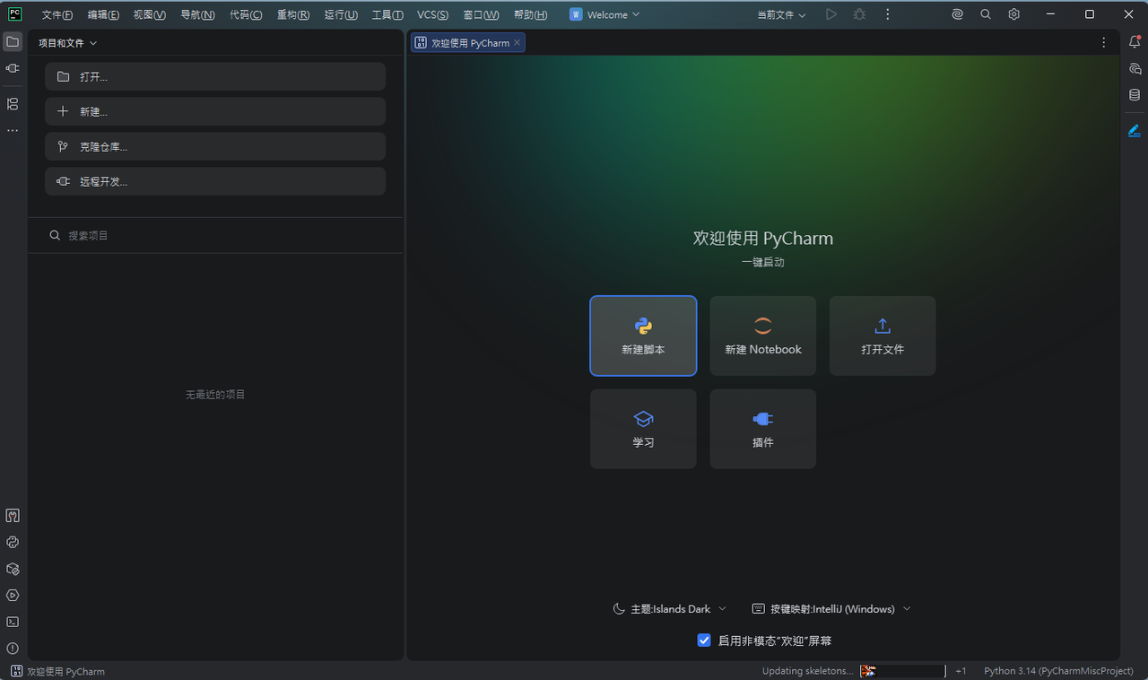This screenshot has width=1148, height=680.
Task: Open the 导航(N) menu
Action: (x=197, y=14)
